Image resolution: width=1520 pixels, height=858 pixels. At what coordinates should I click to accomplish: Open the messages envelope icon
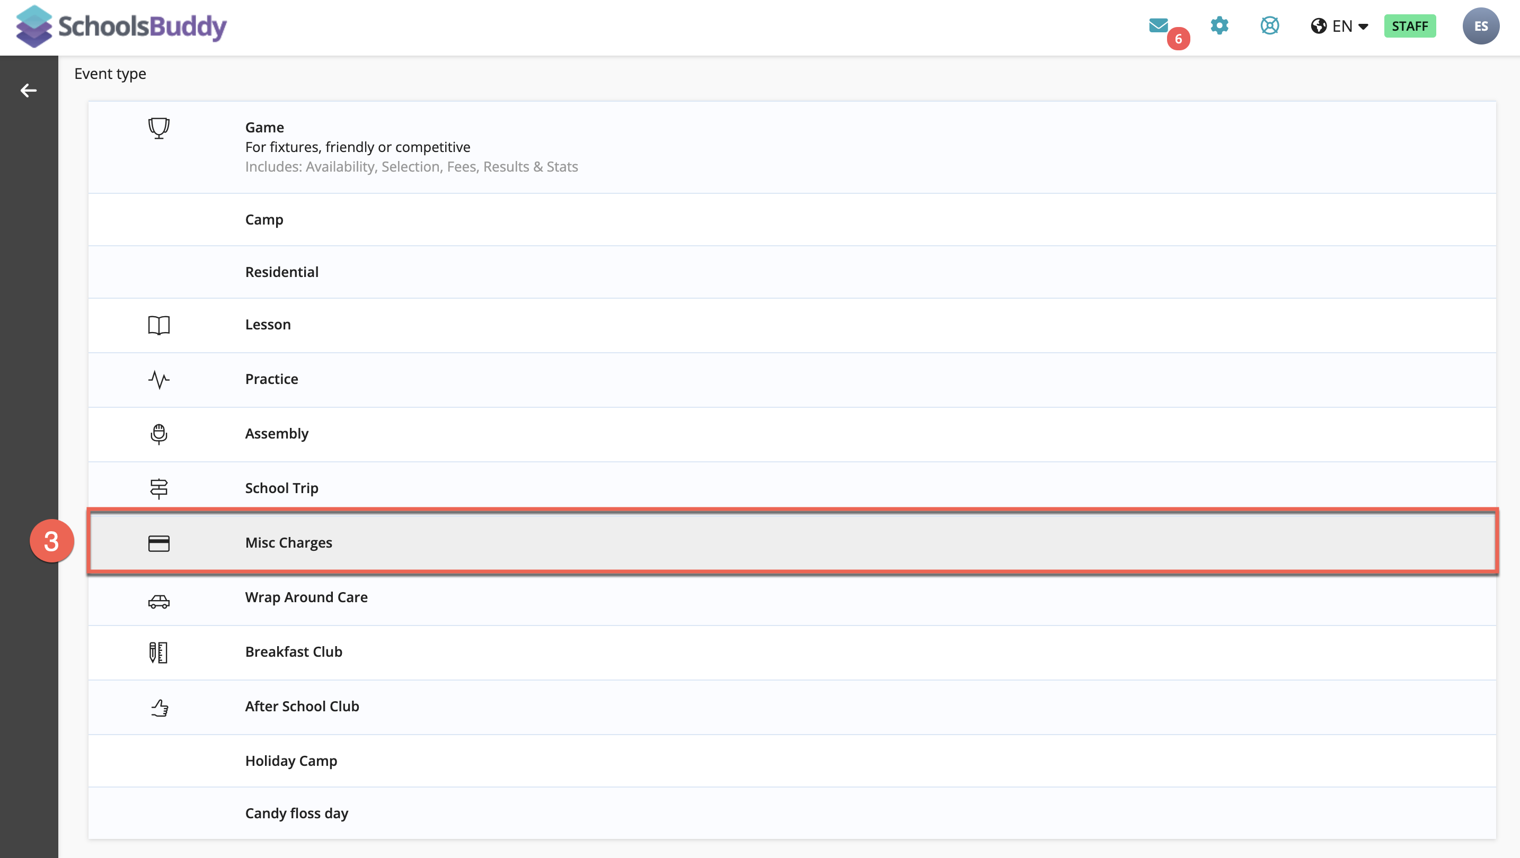point(1159,25)
